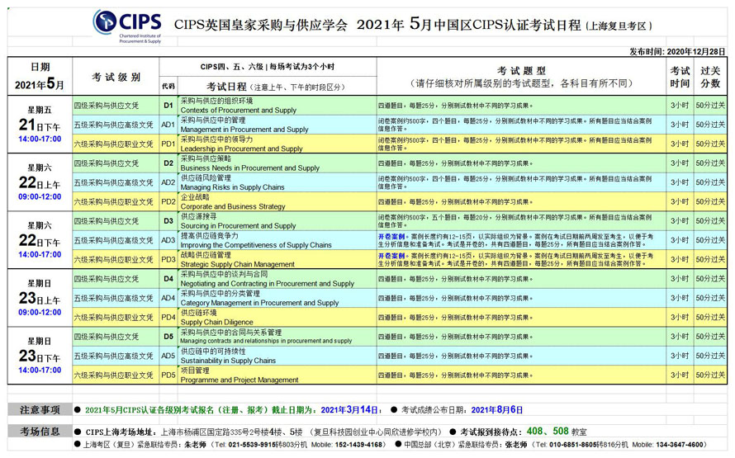
Task: Select the AD5 code cell
Action: (x=168, y=356)
